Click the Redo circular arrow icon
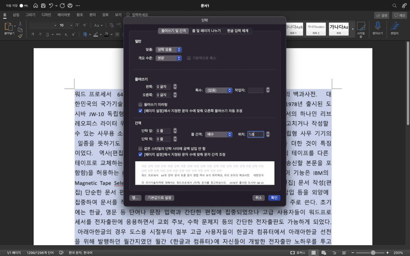410x256 pixels. pos(62,6)
